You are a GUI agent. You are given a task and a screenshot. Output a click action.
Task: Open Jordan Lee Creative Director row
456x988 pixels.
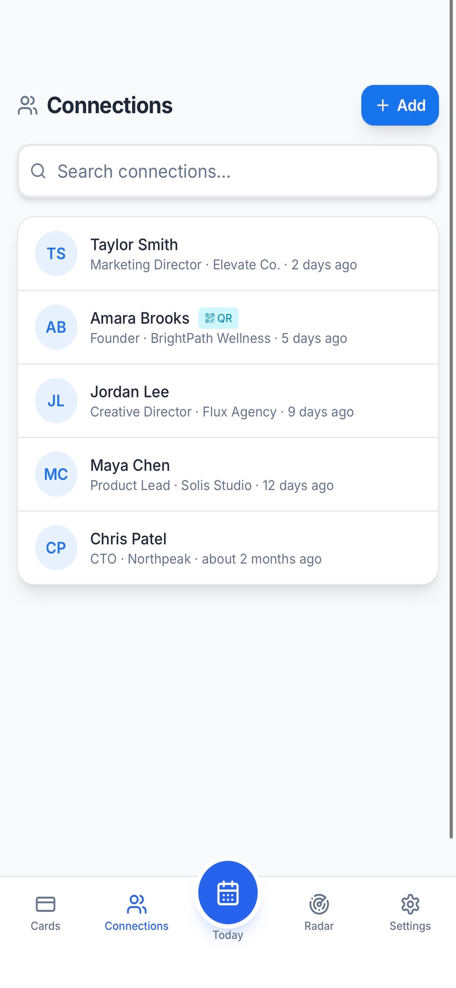228,401
